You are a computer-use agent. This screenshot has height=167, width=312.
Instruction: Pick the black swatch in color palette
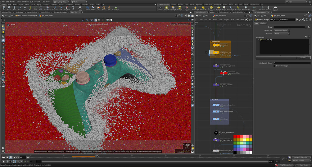pyautogui.click(x=235, y=152)
